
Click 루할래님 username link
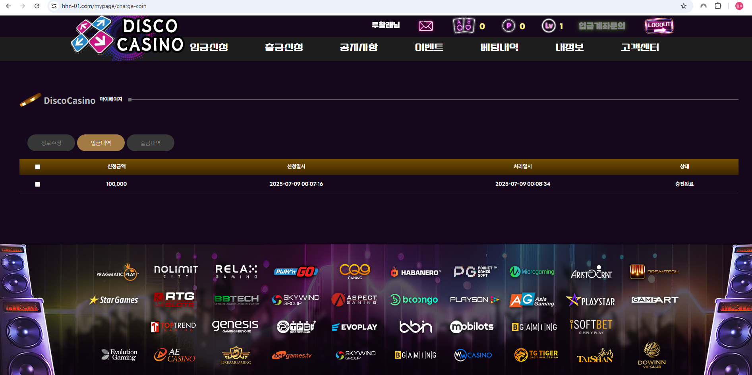(385, 25)
